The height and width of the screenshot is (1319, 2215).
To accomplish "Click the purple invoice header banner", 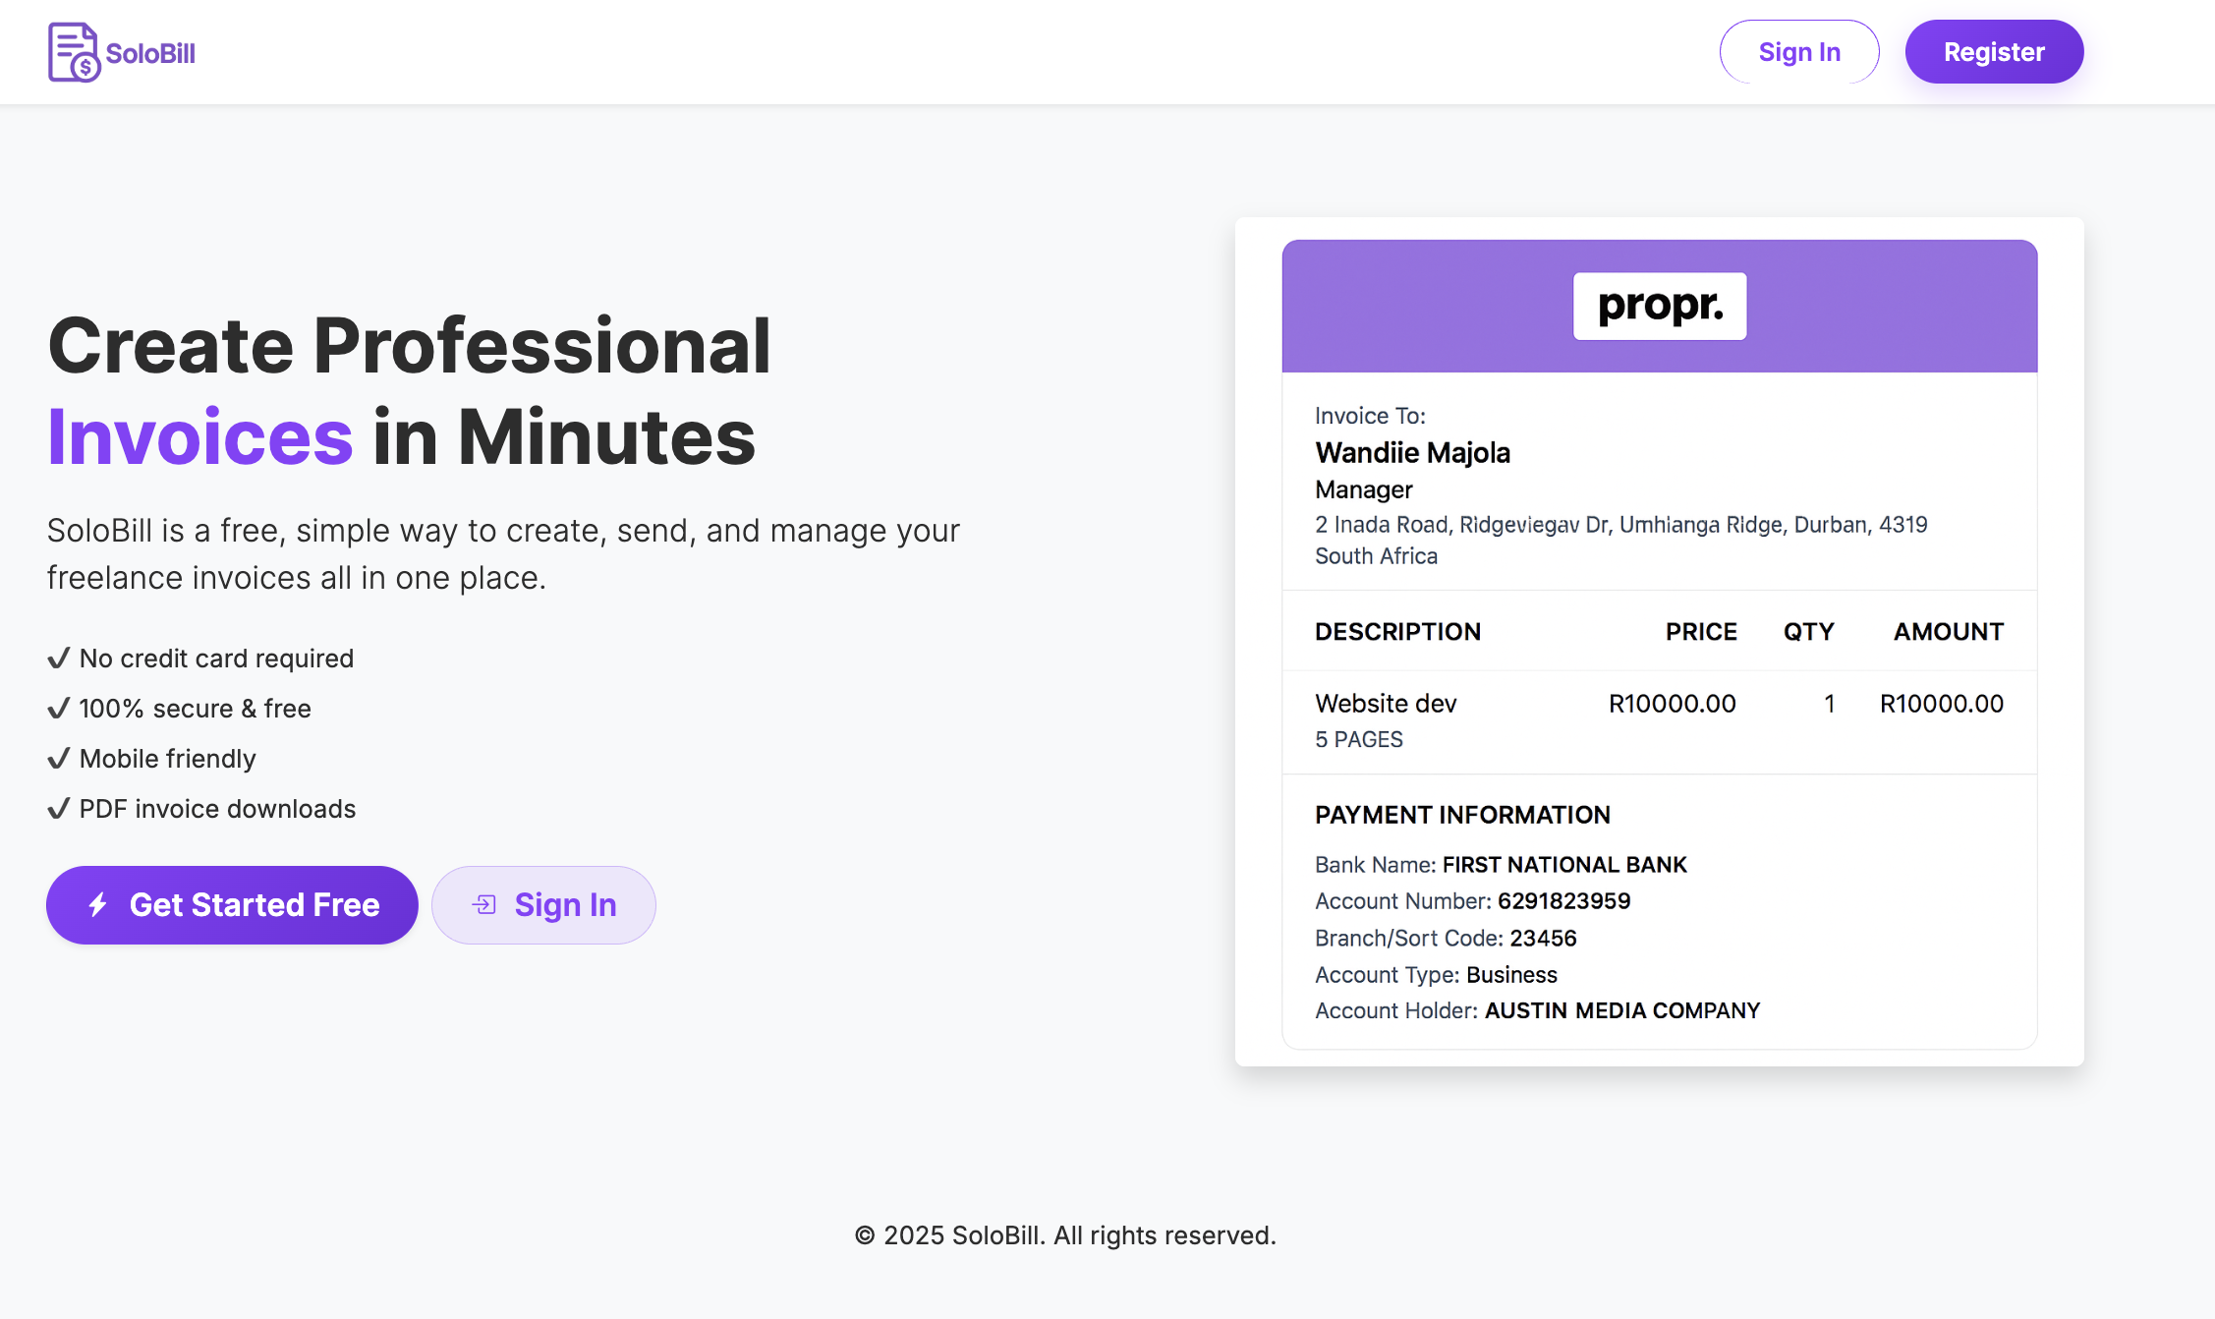I will pos(1660,306).
